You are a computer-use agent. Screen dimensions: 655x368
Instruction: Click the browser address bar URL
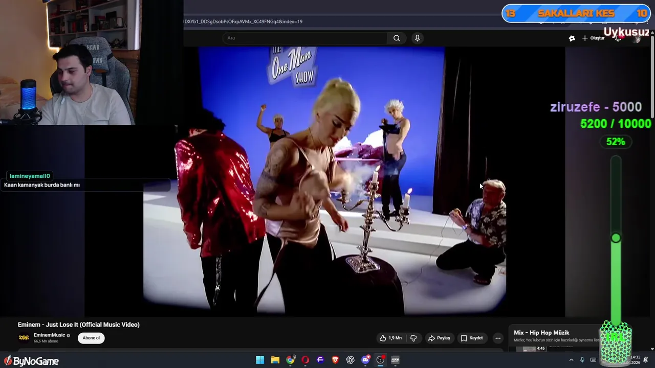[x=243, y=21]
